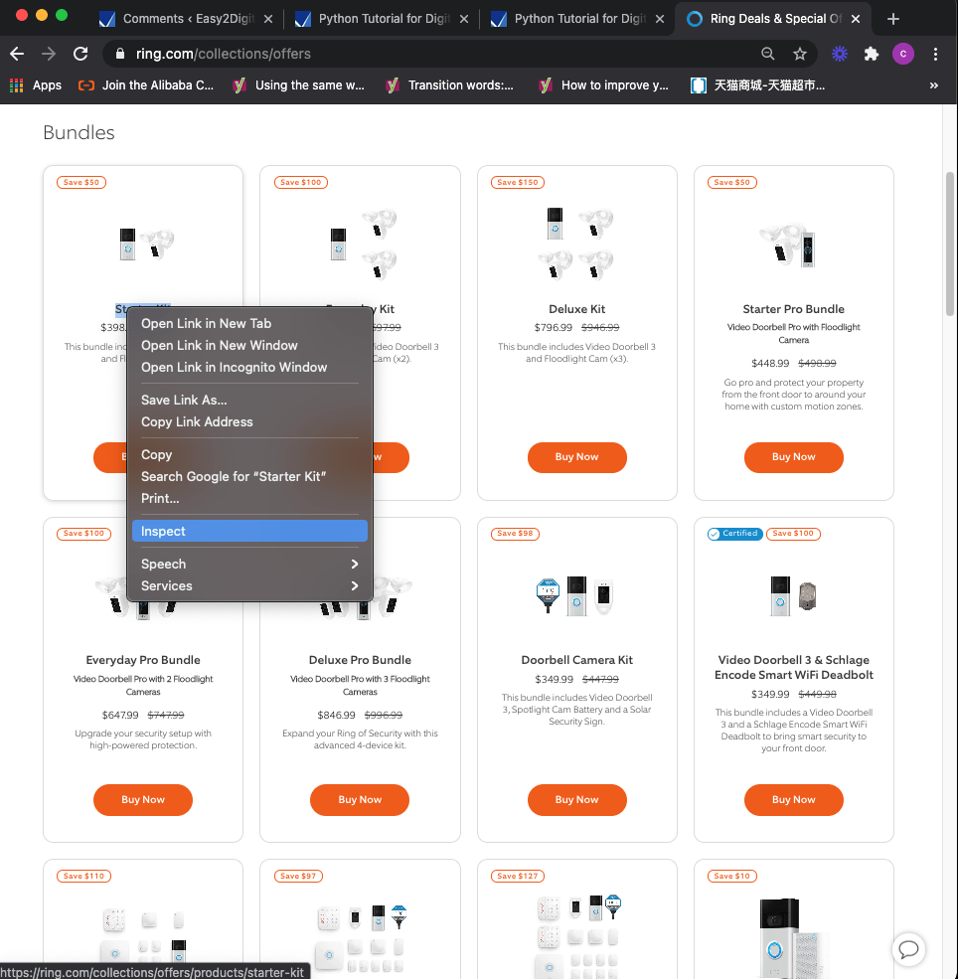Click the browser forward arrow

(x=48, y=54)
